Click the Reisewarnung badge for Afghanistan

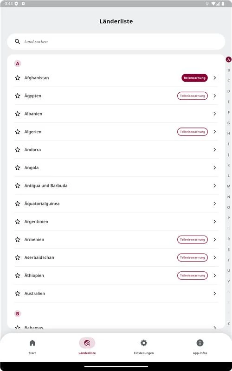click(x=194, y=78)
